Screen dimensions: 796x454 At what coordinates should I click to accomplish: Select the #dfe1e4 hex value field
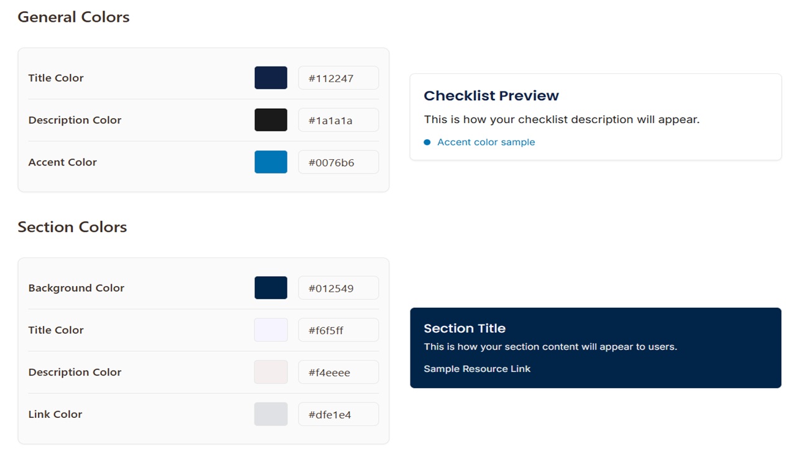point(338,414)
